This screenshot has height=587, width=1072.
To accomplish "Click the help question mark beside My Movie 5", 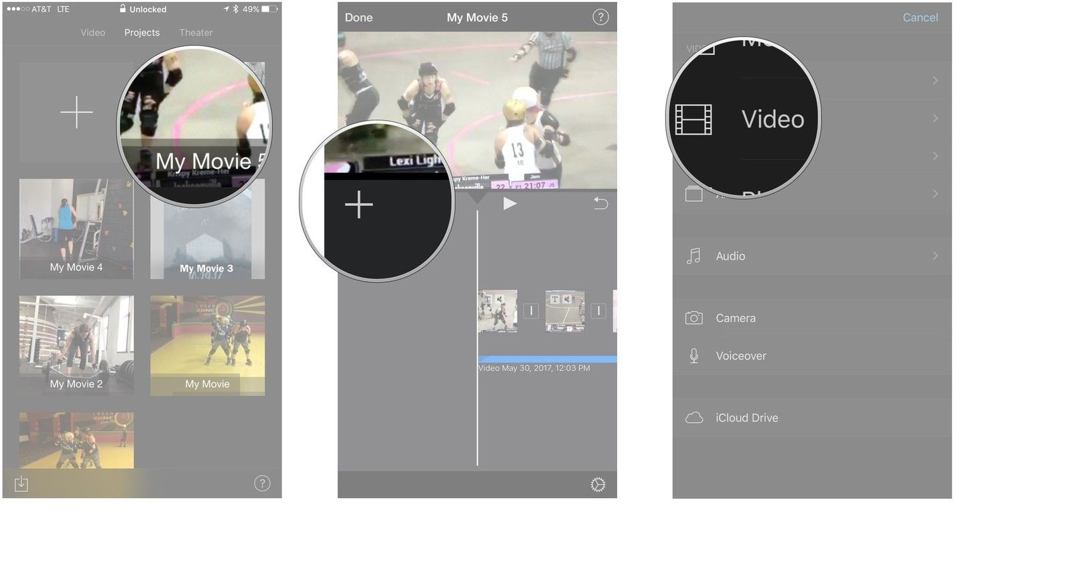I will click(x=600, y=17).
